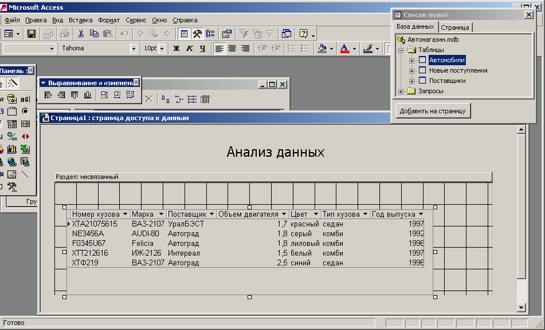Select the Option Button toolbox tool
Viewport: 545px width, 330px height.
(x=25, y=111)
